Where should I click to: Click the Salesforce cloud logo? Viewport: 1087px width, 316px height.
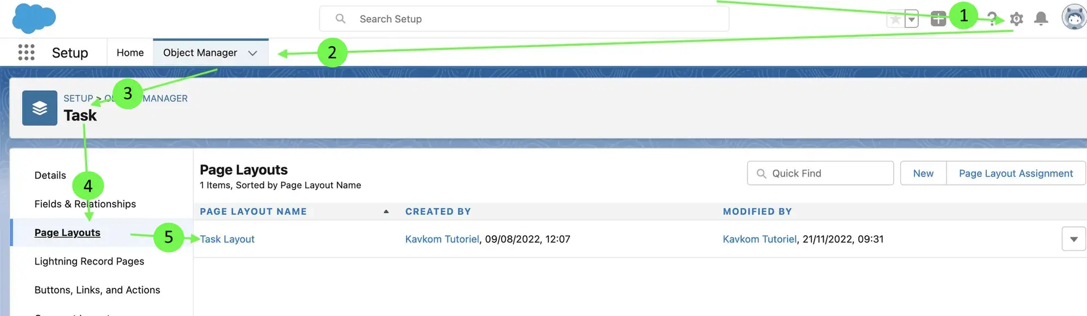pyautogui.click(x=34, y=18)
